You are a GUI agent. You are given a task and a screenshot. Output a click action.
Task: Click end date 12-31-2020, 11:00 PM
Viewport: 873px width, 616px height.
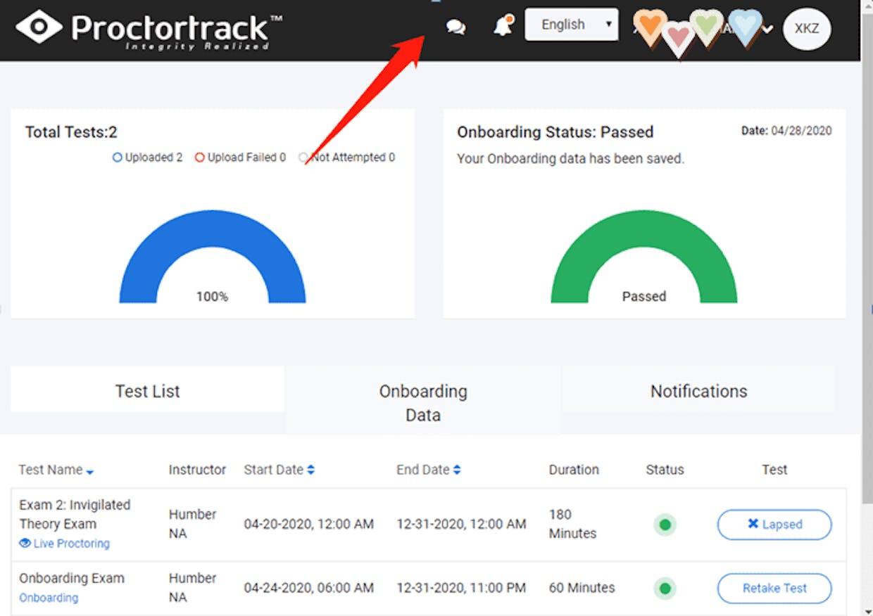click(461, 588)
